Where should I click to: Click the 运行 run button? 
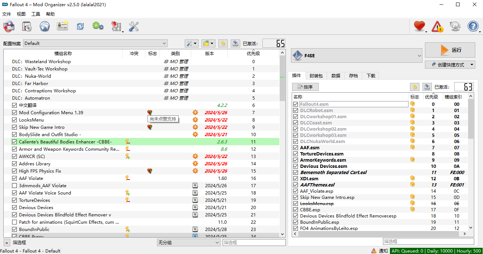(450, 50)
